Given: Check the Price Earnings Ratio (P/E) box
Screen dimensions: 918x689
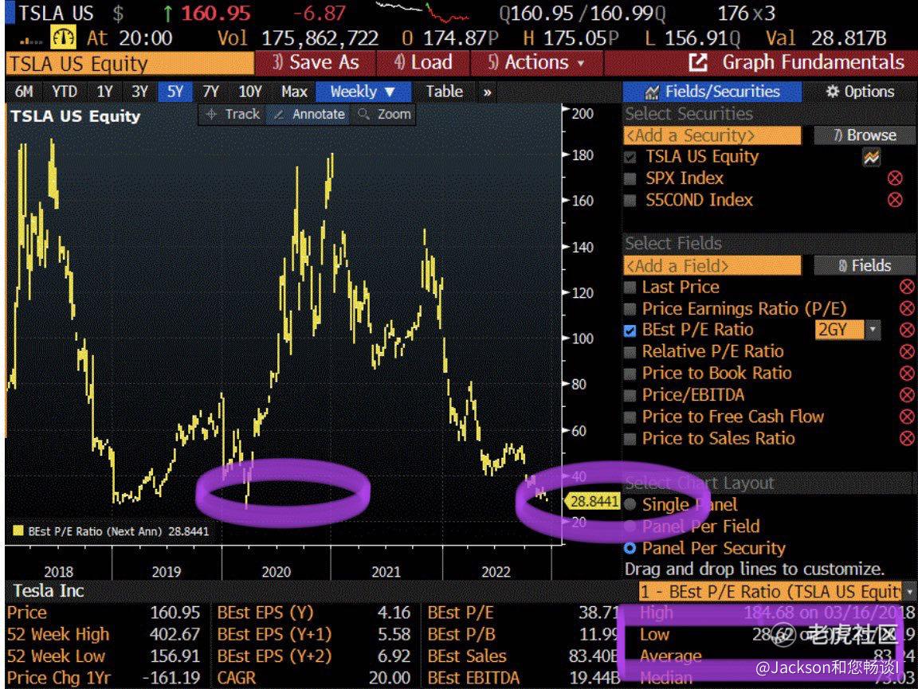Looking at the screenshot, I should point(630,309).
